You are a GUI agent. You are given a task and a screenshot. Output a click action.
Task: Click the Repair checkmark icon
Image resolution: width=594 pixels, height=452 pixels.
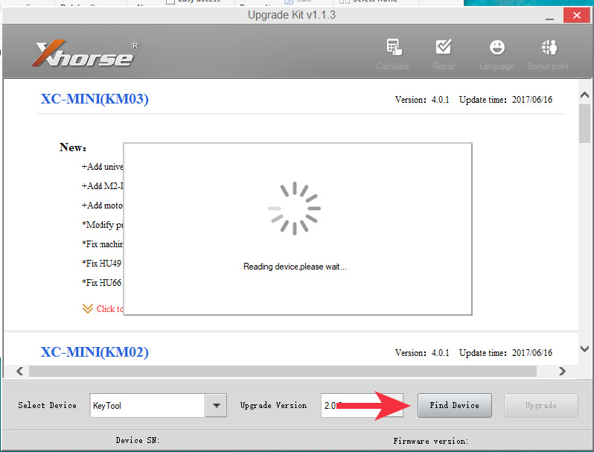pyautogui.click(x=443, y=47)
